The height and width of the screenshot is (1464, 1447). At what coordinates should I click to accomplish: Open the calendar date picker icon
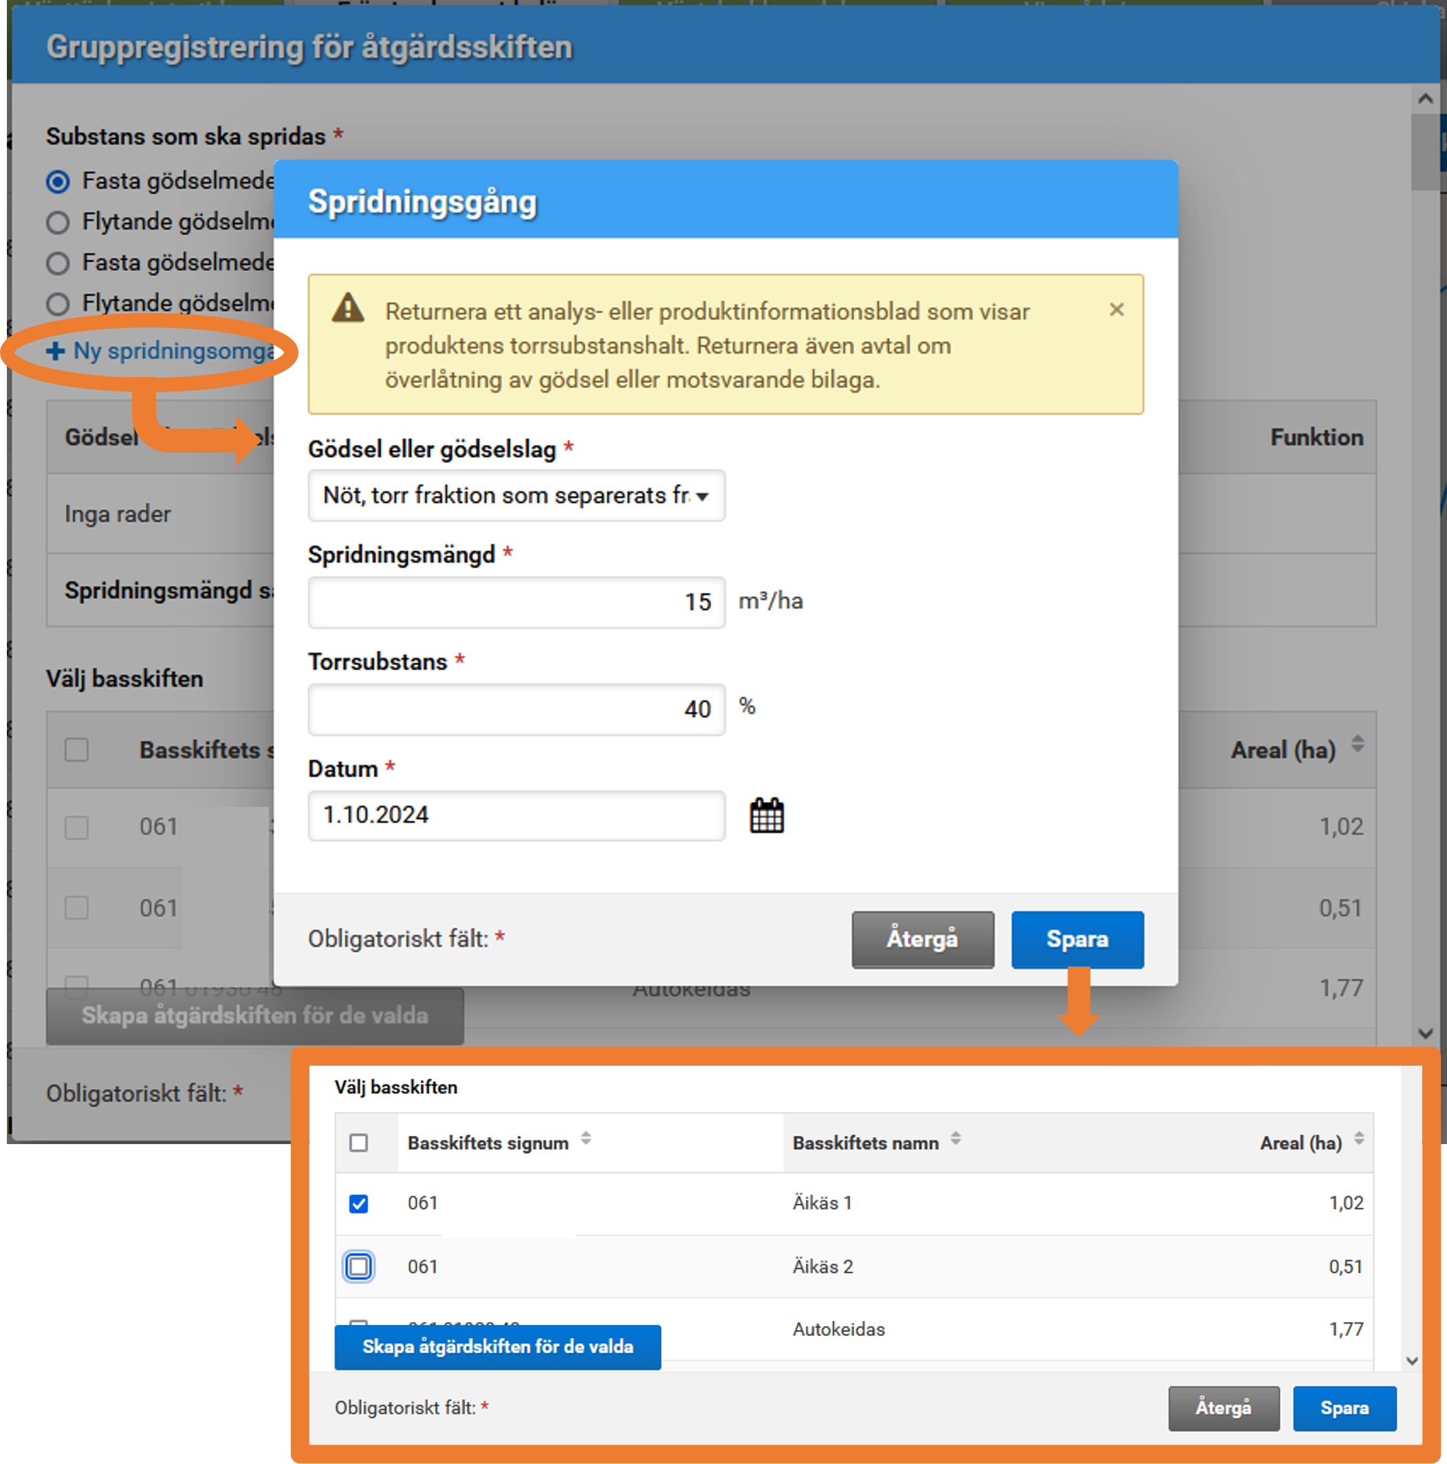click(x=767, y=816)
